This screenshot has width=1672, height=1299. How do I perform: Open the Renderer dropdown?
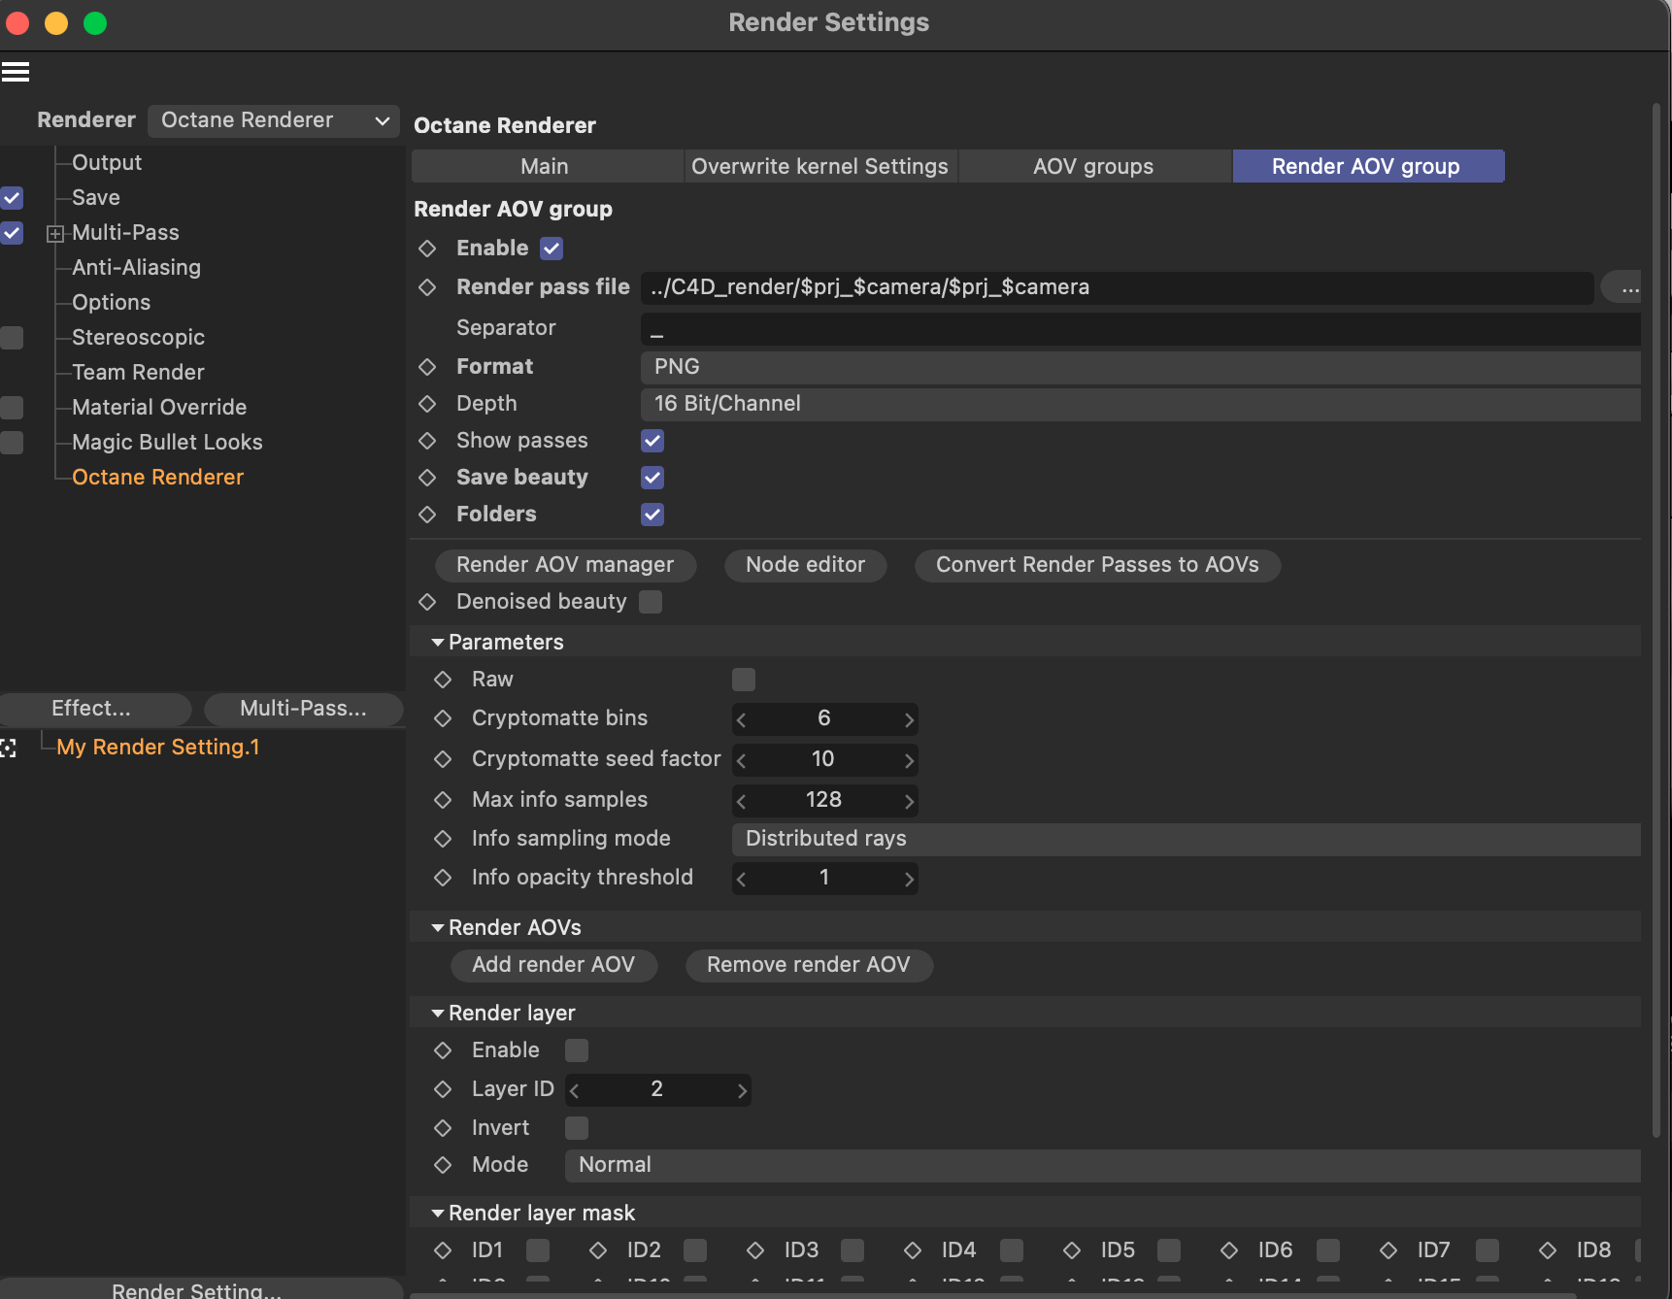(x=274, y=120)
